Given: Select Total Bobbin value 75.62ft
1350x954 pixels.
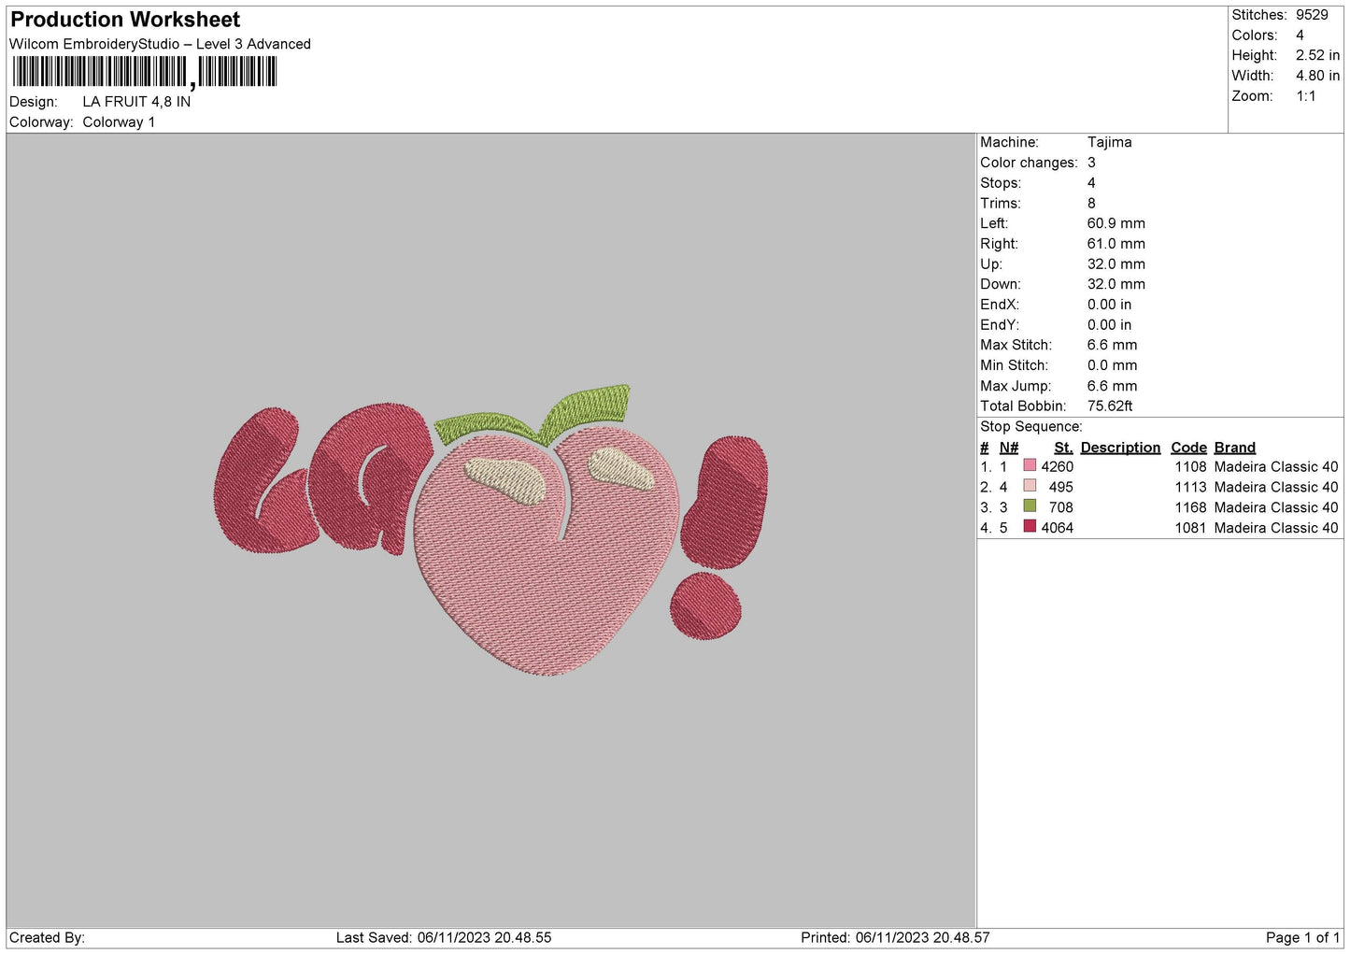Looking at the screenshot, I should (1110, 406).
